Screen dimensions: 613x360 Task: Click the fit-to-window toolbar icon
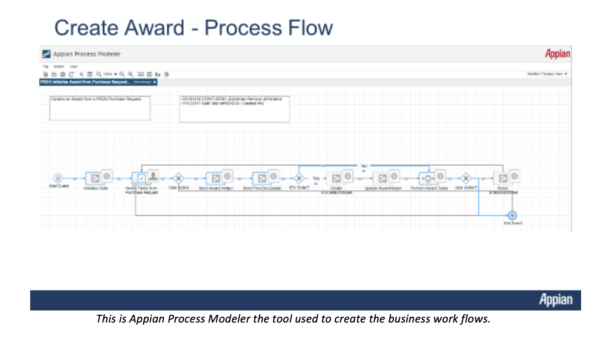(141, 74)
